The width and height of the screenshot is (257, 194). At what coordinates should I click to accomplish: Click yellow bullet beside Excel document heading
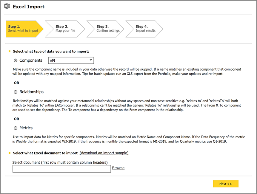pos(10,153)
